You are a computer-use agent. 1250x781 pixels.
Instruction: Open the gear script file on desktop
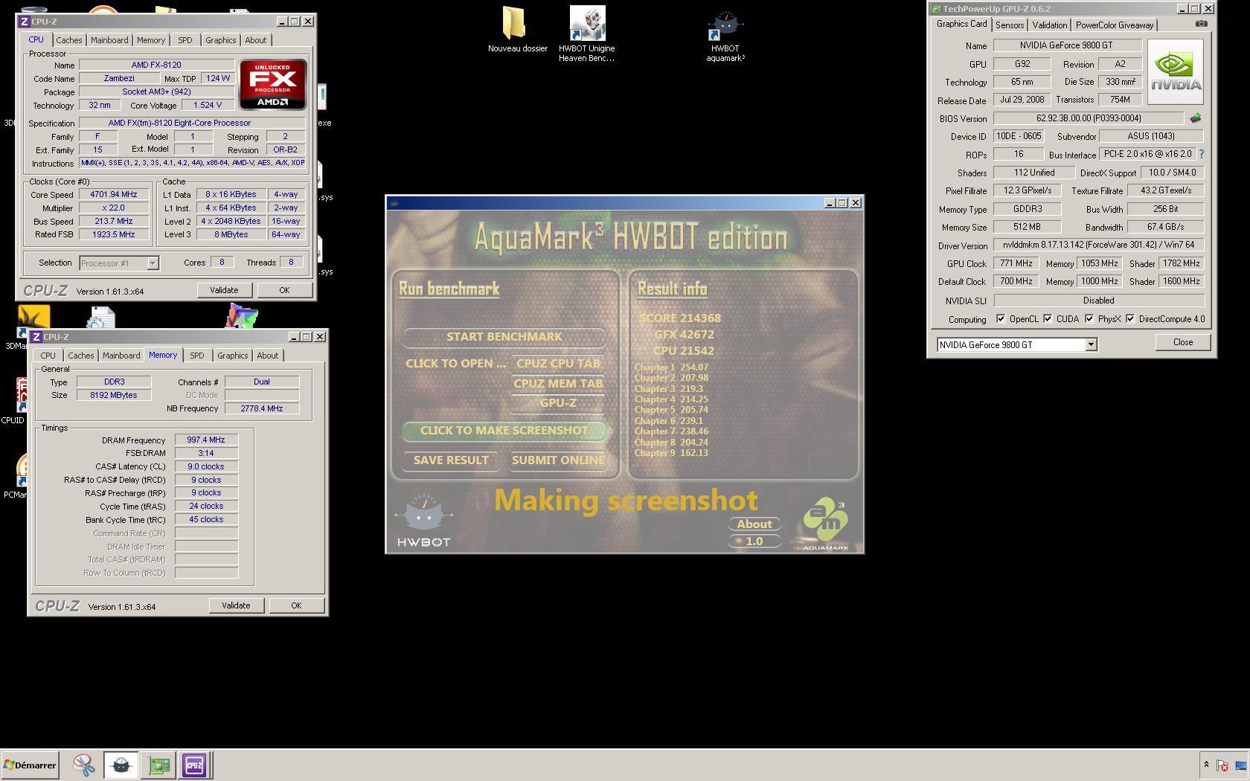(x=100, y=318)
